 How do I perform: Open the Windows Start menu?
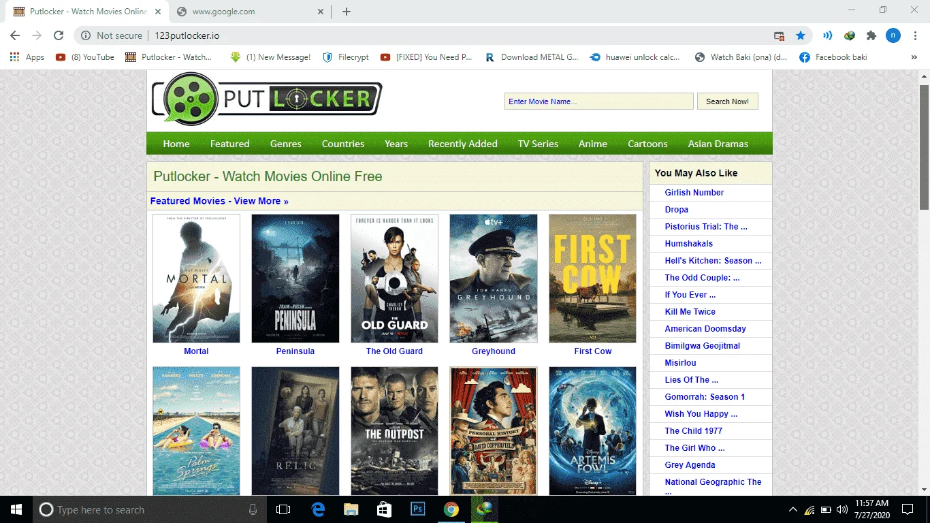pyautogui.click(x=16, y=509)
